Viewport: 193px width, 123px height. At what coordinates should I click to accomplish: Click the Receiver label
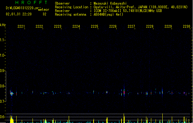pos(62,11)
